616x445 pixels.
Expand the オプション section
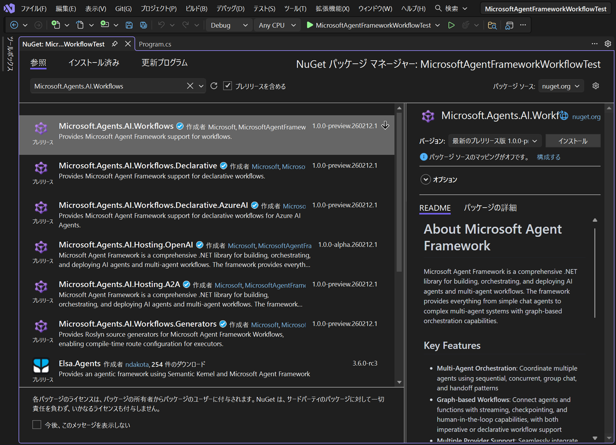point(425,179)
